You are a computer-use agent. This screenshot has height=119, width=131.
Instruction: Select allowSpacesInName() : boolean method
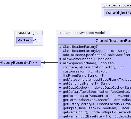coord(86,63)
